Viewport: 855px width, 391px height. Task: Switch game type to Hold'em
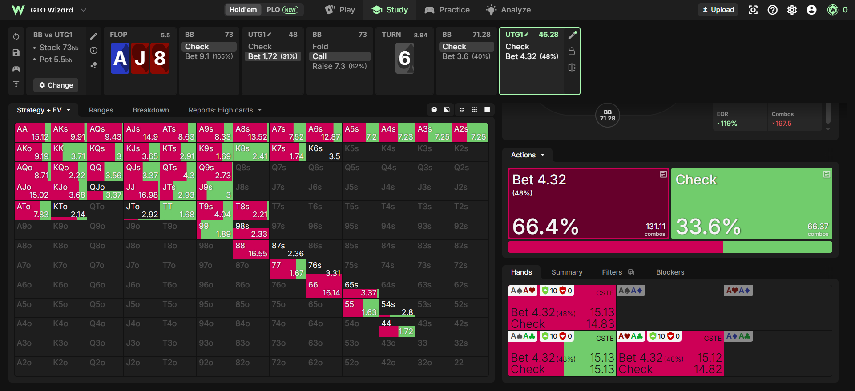(243, 10)
